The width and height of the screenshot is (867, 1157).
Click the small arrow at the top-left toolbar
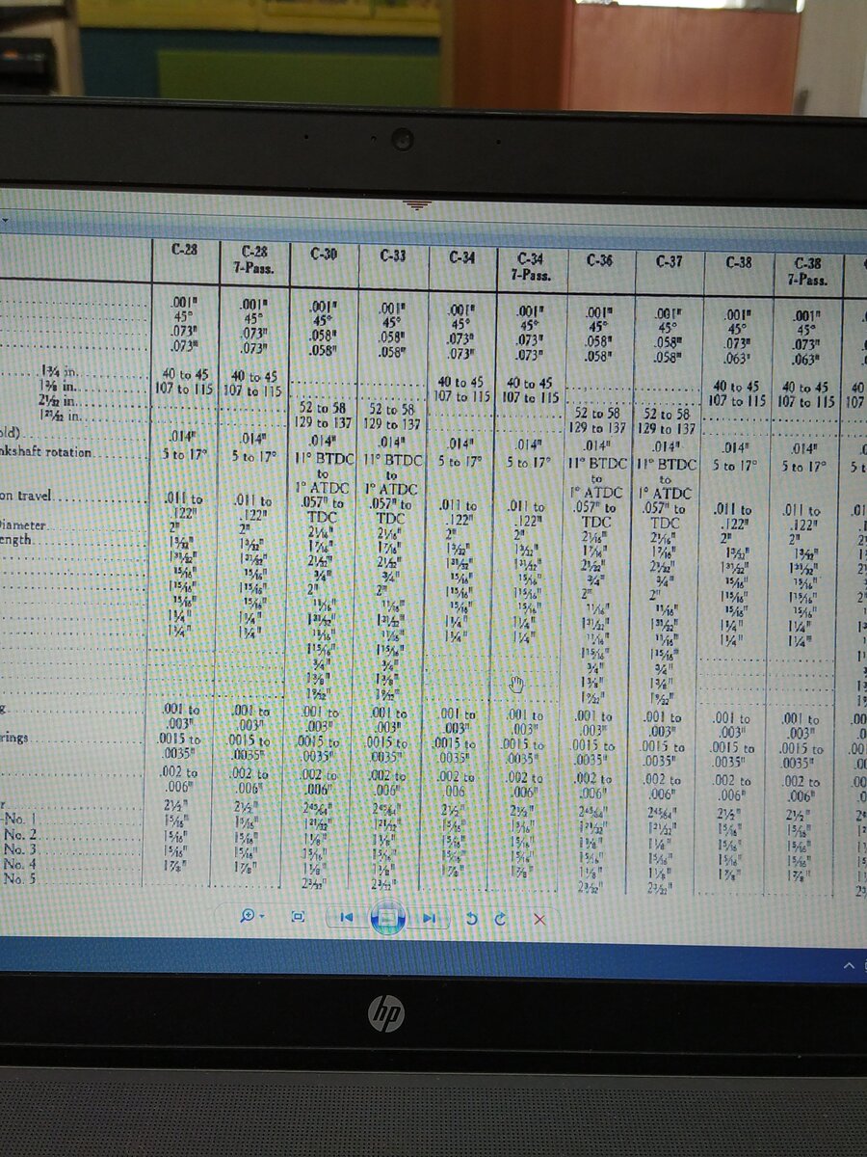(4, 220)
